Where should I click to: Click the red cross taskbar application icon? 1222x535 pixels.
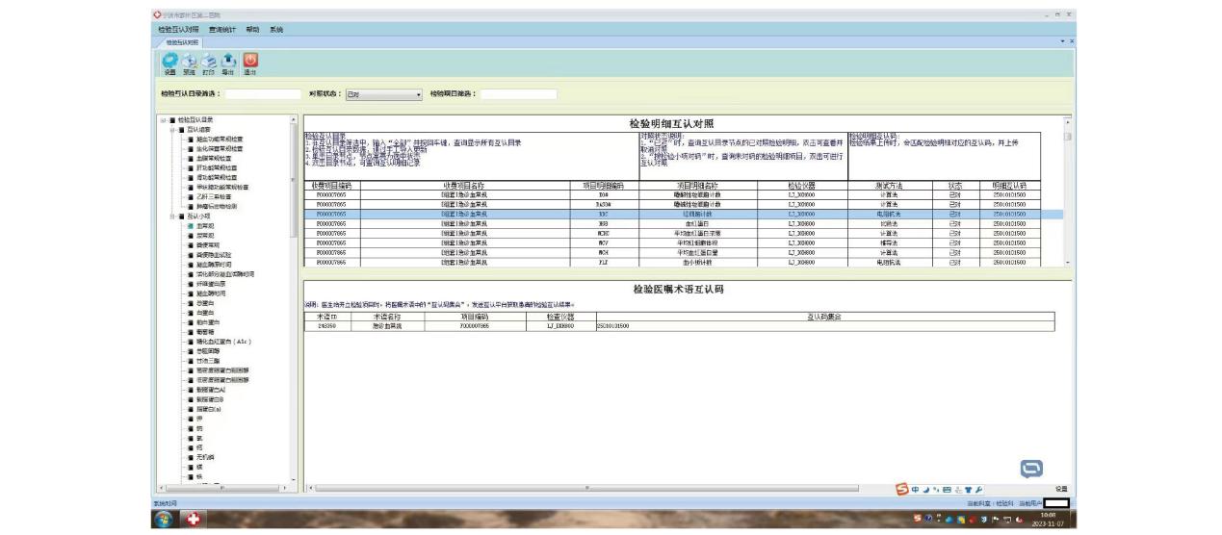[x=195, y=521]
